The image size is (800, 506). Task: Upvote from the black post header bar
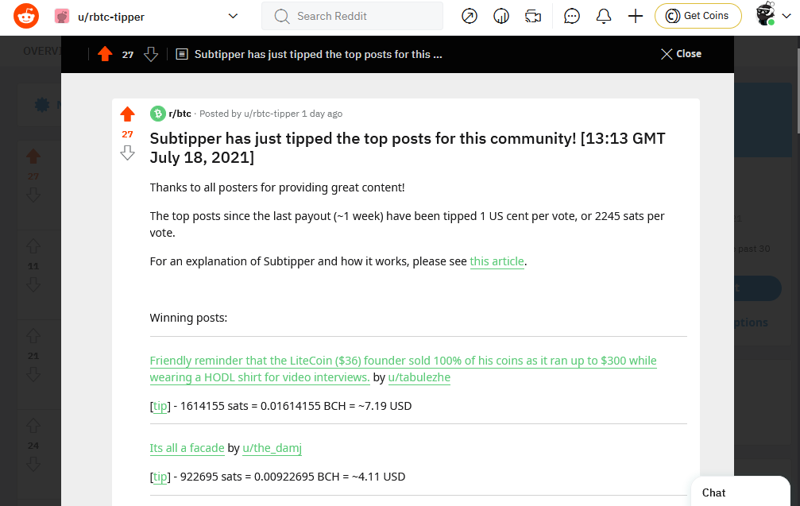[105, 53]
